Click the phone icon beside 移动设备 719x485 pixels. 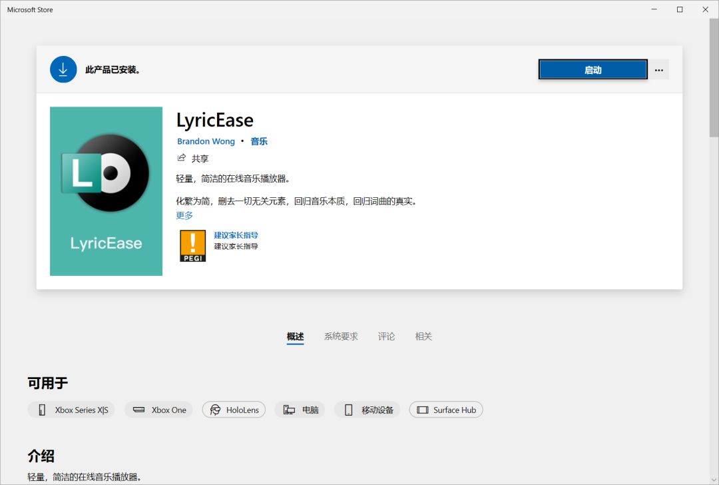(348, 410)
